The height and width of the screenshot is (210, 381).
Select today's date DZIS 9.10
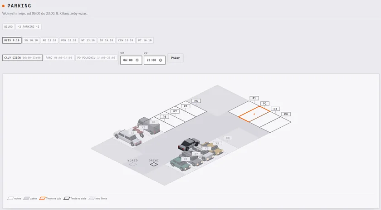click(x=12, y=40)
